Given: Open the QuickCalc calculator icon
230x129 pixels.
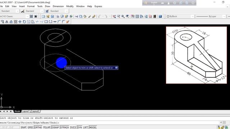Looking at the screenshot, I should point(155,16).
